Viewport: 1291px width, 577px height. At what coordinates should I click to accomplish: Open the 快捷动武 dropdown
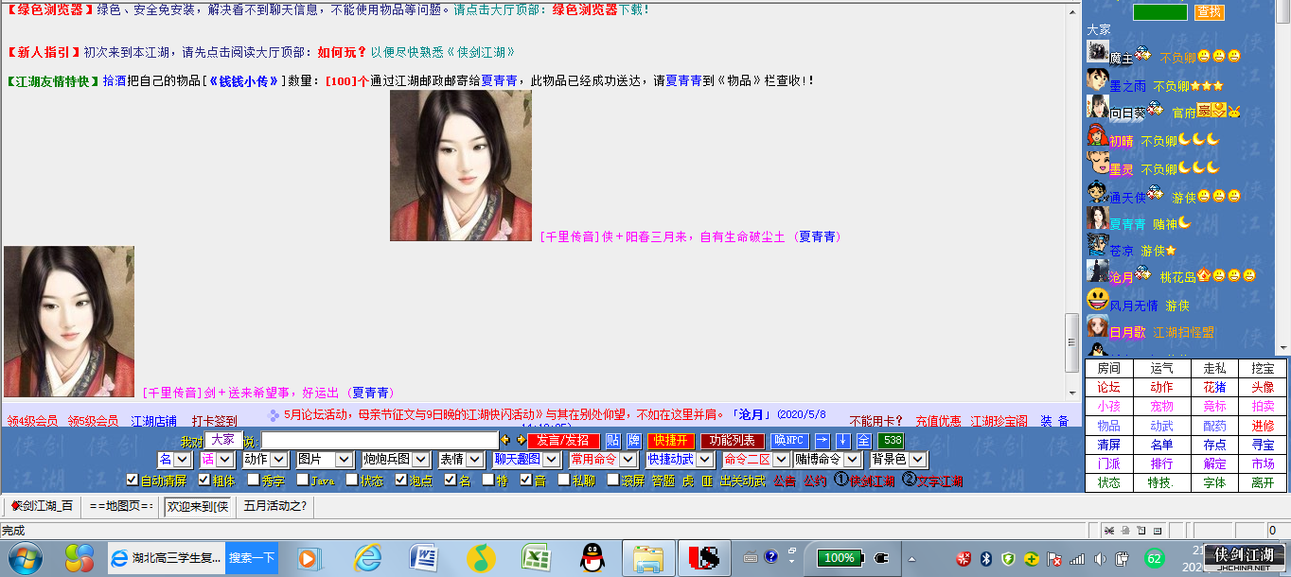tap(680, 459)
